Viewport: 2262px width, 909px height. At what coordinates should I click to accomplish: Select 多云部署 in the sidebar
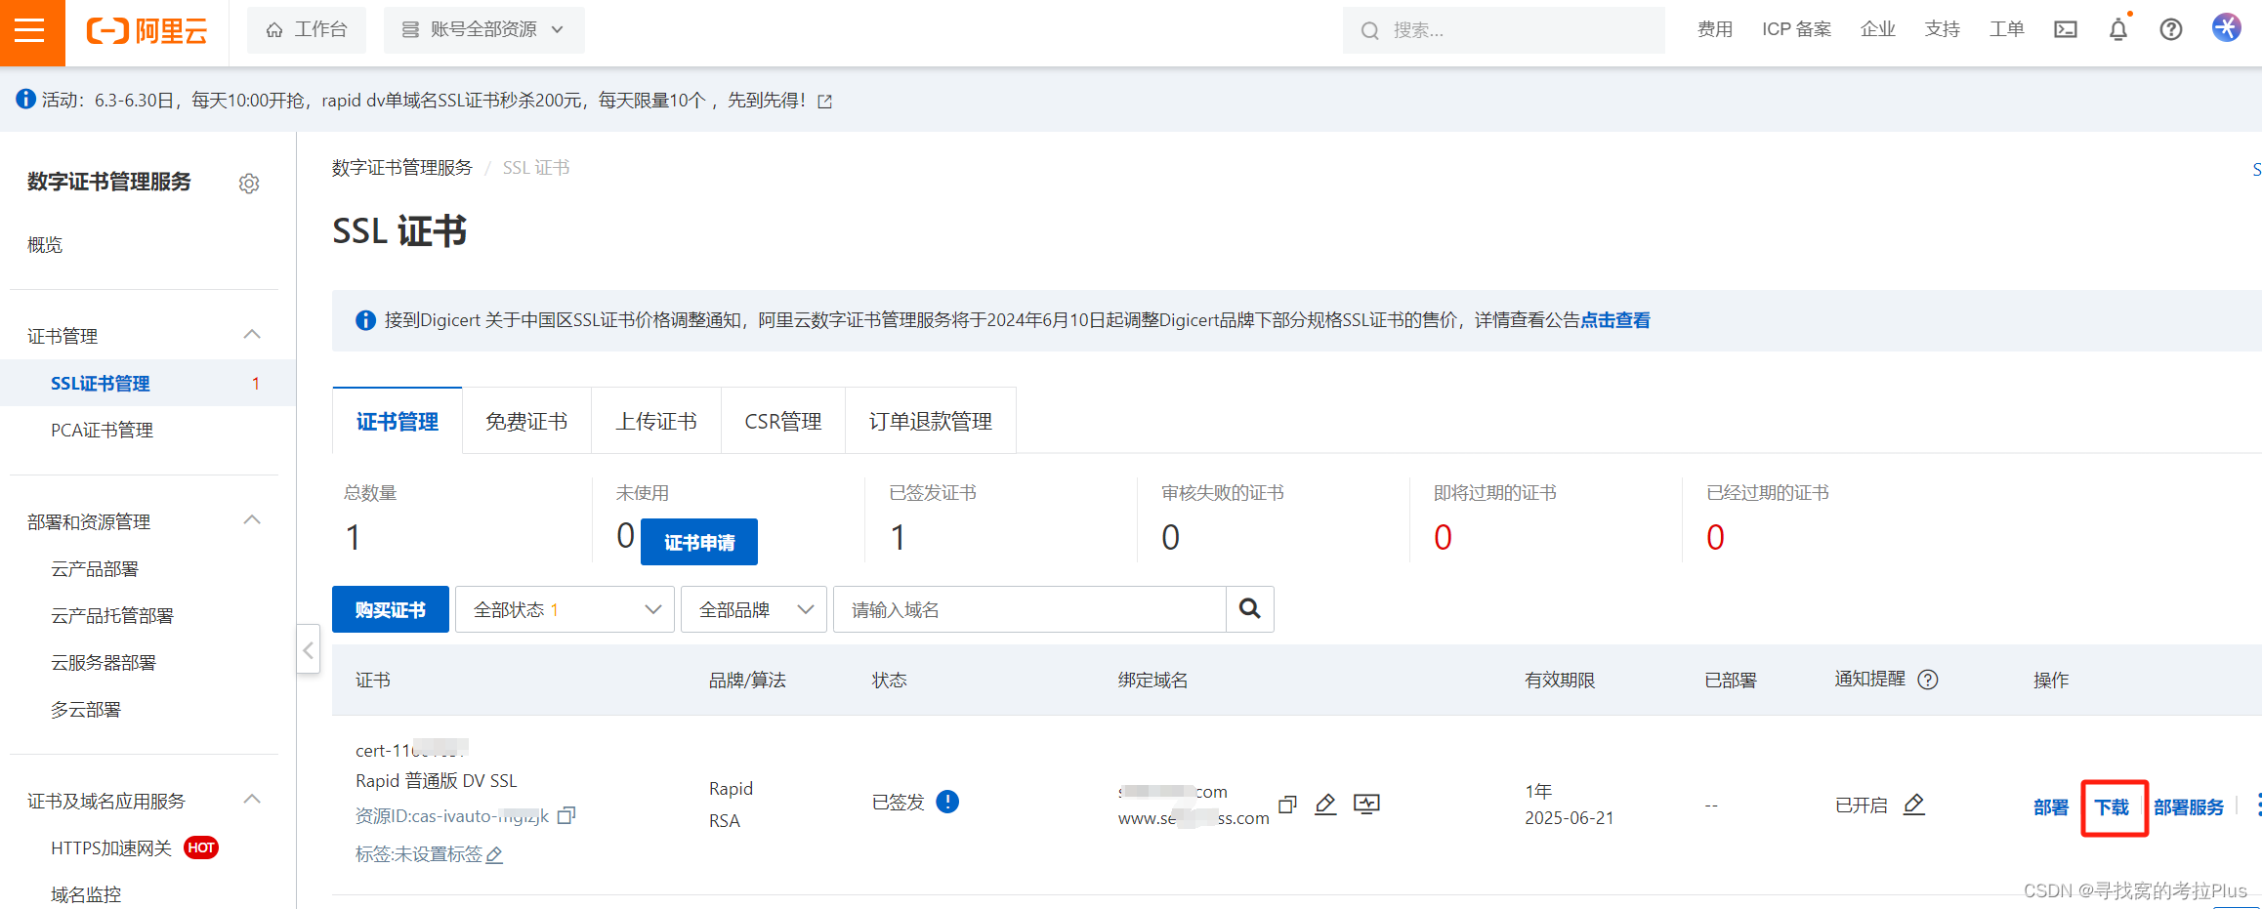pyautogui.click(x=86, y=710)
